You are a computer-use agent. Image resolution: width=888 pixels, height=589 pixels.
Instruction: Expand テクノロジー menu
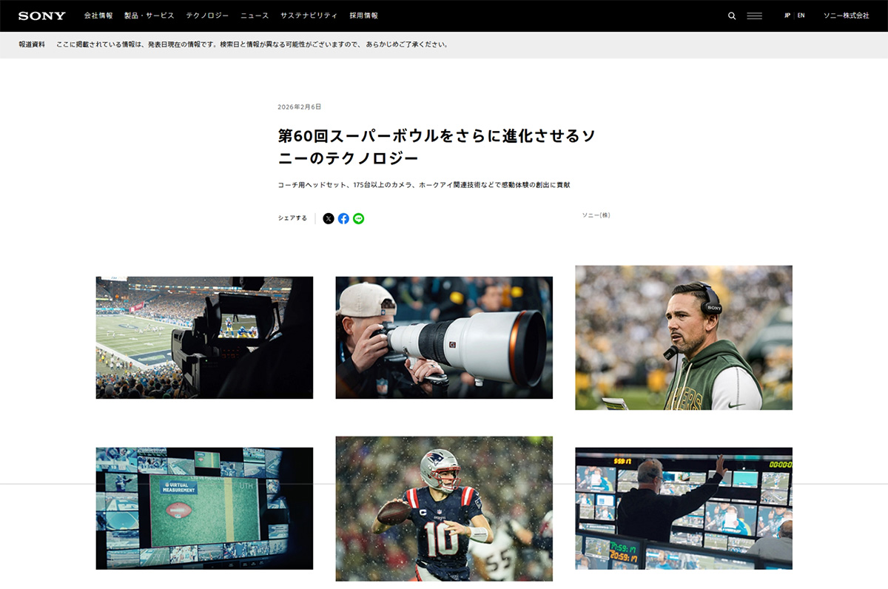click(x=207, y=16)
